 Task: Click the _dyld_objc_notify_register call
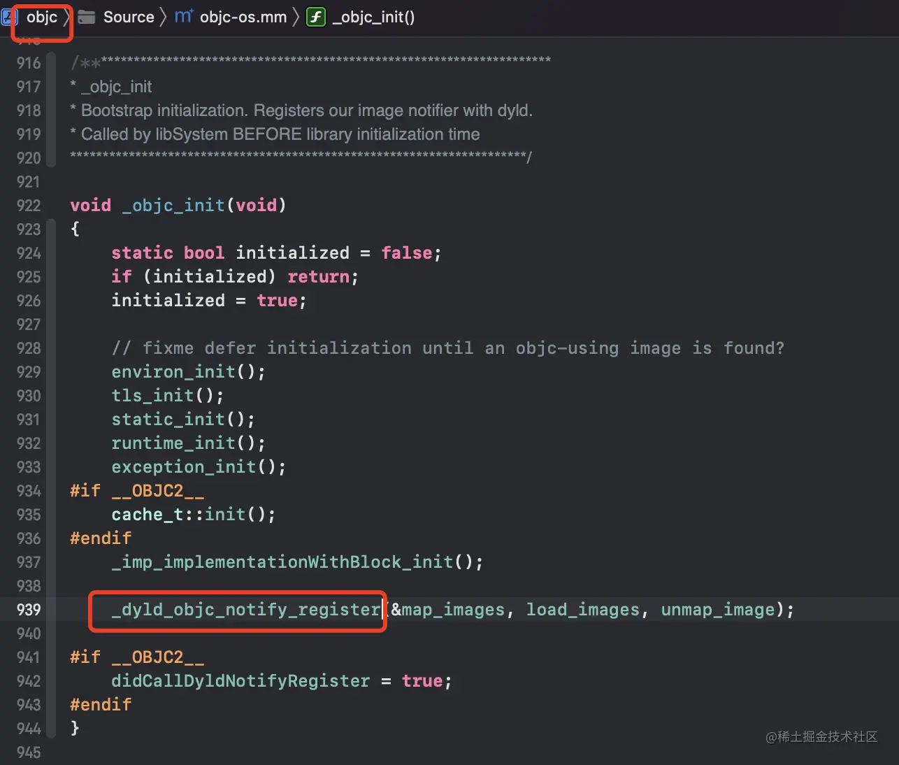pyautogui.click(x=246, y=610)
